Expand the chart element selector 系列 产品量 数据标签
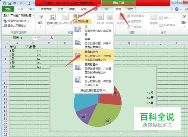Screen dimensions: 188x137 tap(33, 15)
